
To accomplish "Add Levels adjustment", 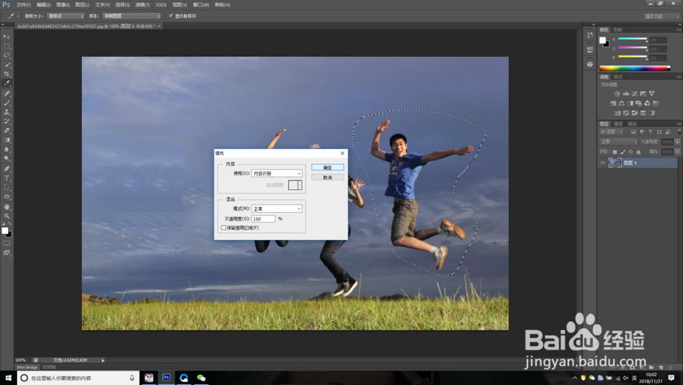I will click(x=626, y=93).
